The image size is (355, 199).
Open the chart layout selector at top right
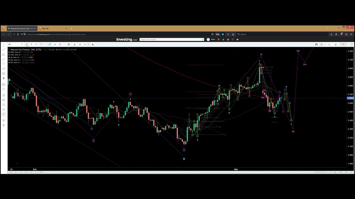322,44
